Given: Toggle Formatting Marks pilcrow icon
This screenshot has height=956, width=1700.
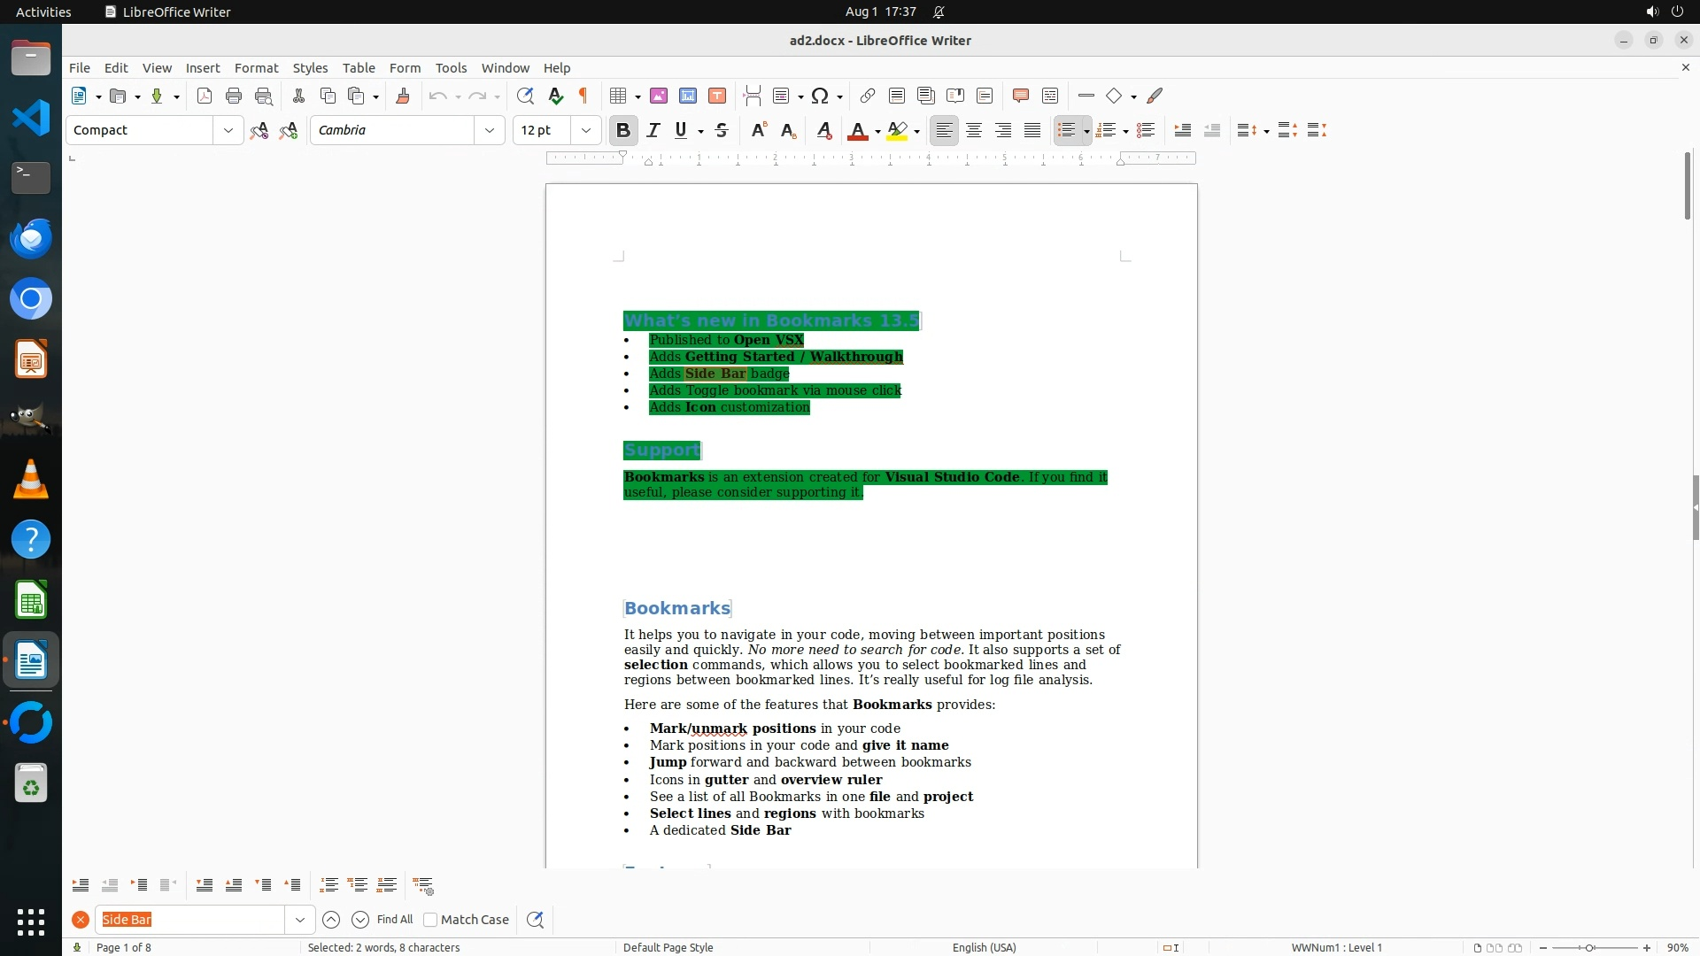Looking at the screenshot, I should coord(583,96).
